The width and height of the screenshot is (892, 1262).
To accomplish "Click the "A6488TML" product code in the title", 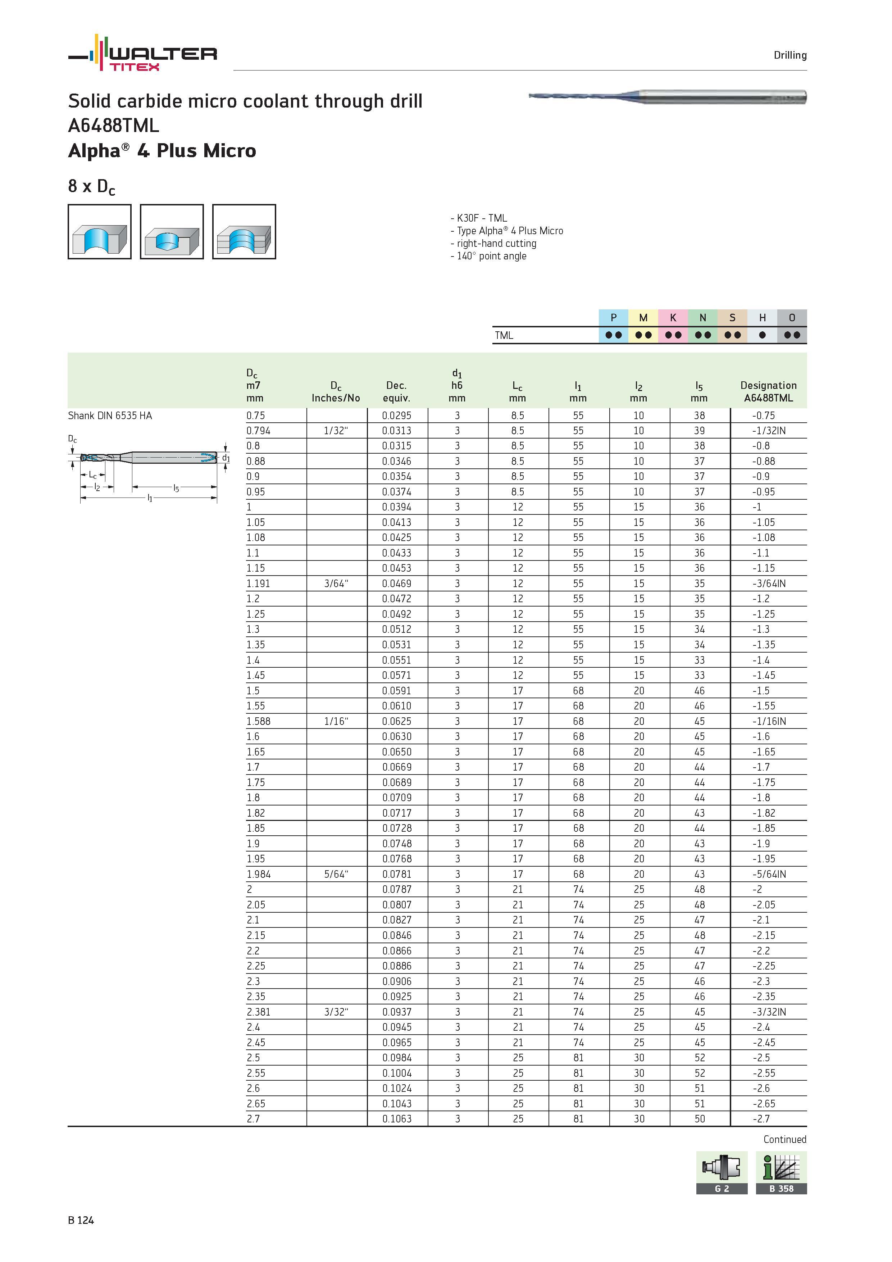I will coord(114,126).
